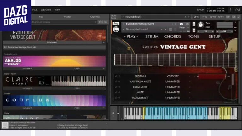Toggle the KSP aux view button
This screenshot has width=242, height=136.
pyautogui.click(x=228, y=17)
